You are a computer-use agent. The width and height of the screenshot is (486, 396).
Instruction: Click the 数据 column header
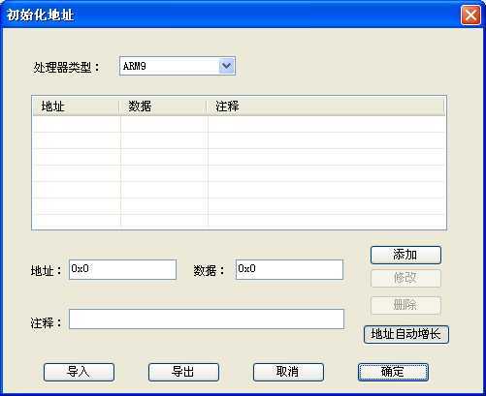click(163, 107)
